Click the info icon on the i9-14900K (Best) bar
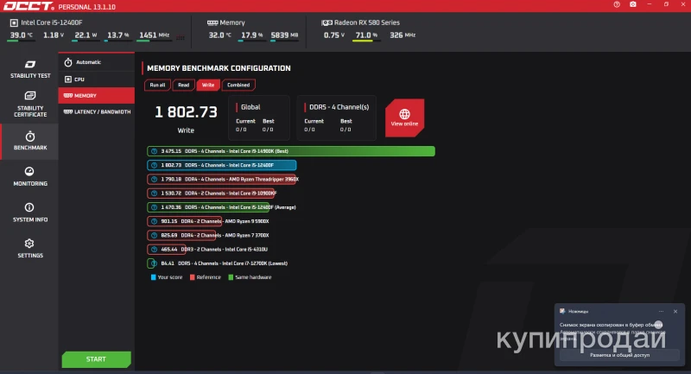The width and height of the screenshot is (691, 374). pos(154,151)
